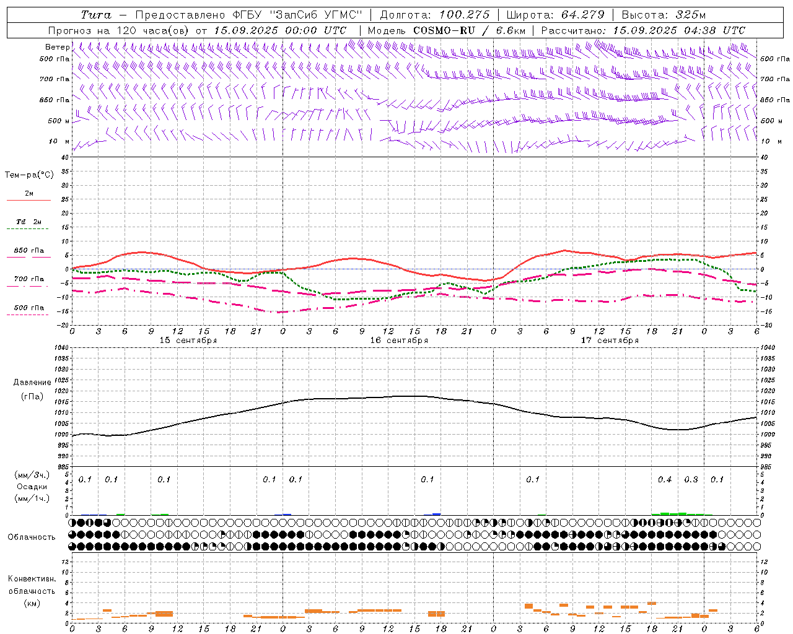Click the 'Тем-ра(°C)' axis label
Viewport: 793px width, 634px height.
click(x=29, y=175)
